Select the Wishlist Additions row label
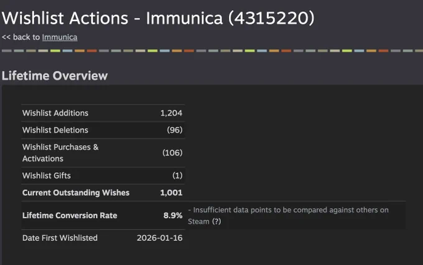423x265 pixels. click(55, 113)
